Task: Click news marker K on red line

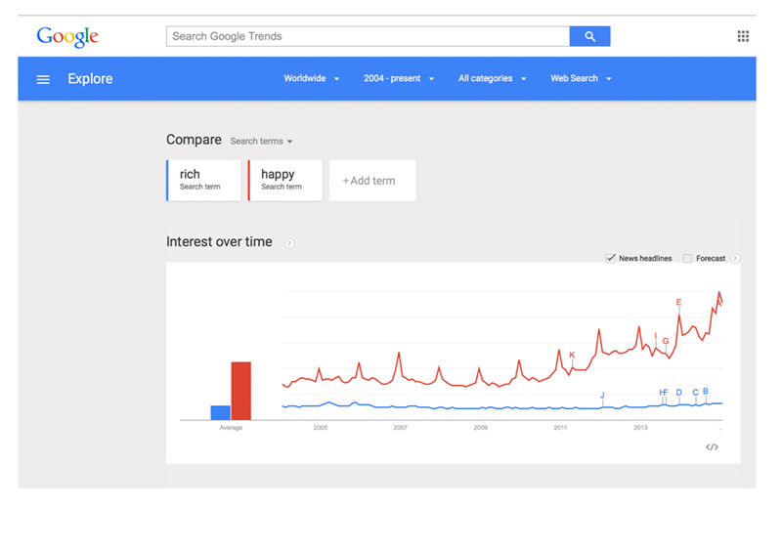Action: [x=572, y=356]
